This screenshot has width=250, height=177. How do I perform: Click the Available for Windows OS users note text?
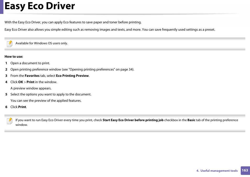tap(41, 43)
